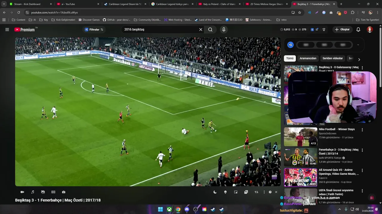Open Discord from the taskbar

click(187, 209)
